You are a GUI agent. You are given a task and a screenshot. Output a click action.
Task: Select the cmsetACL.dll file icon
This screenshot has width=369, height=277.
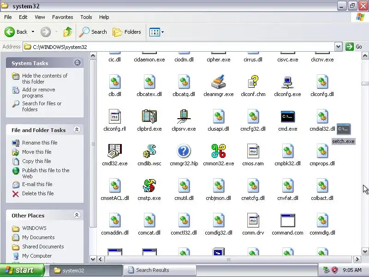coord(115,186)
